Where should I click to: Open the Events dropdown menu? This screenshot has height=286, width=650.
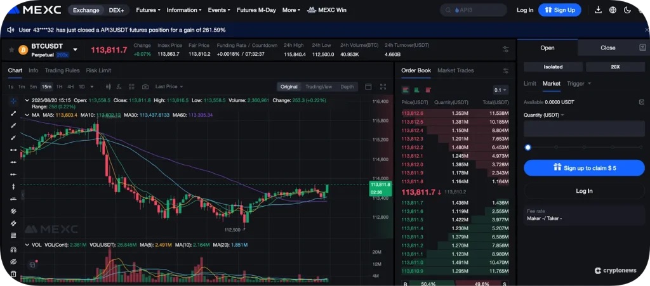click(219, 10)
